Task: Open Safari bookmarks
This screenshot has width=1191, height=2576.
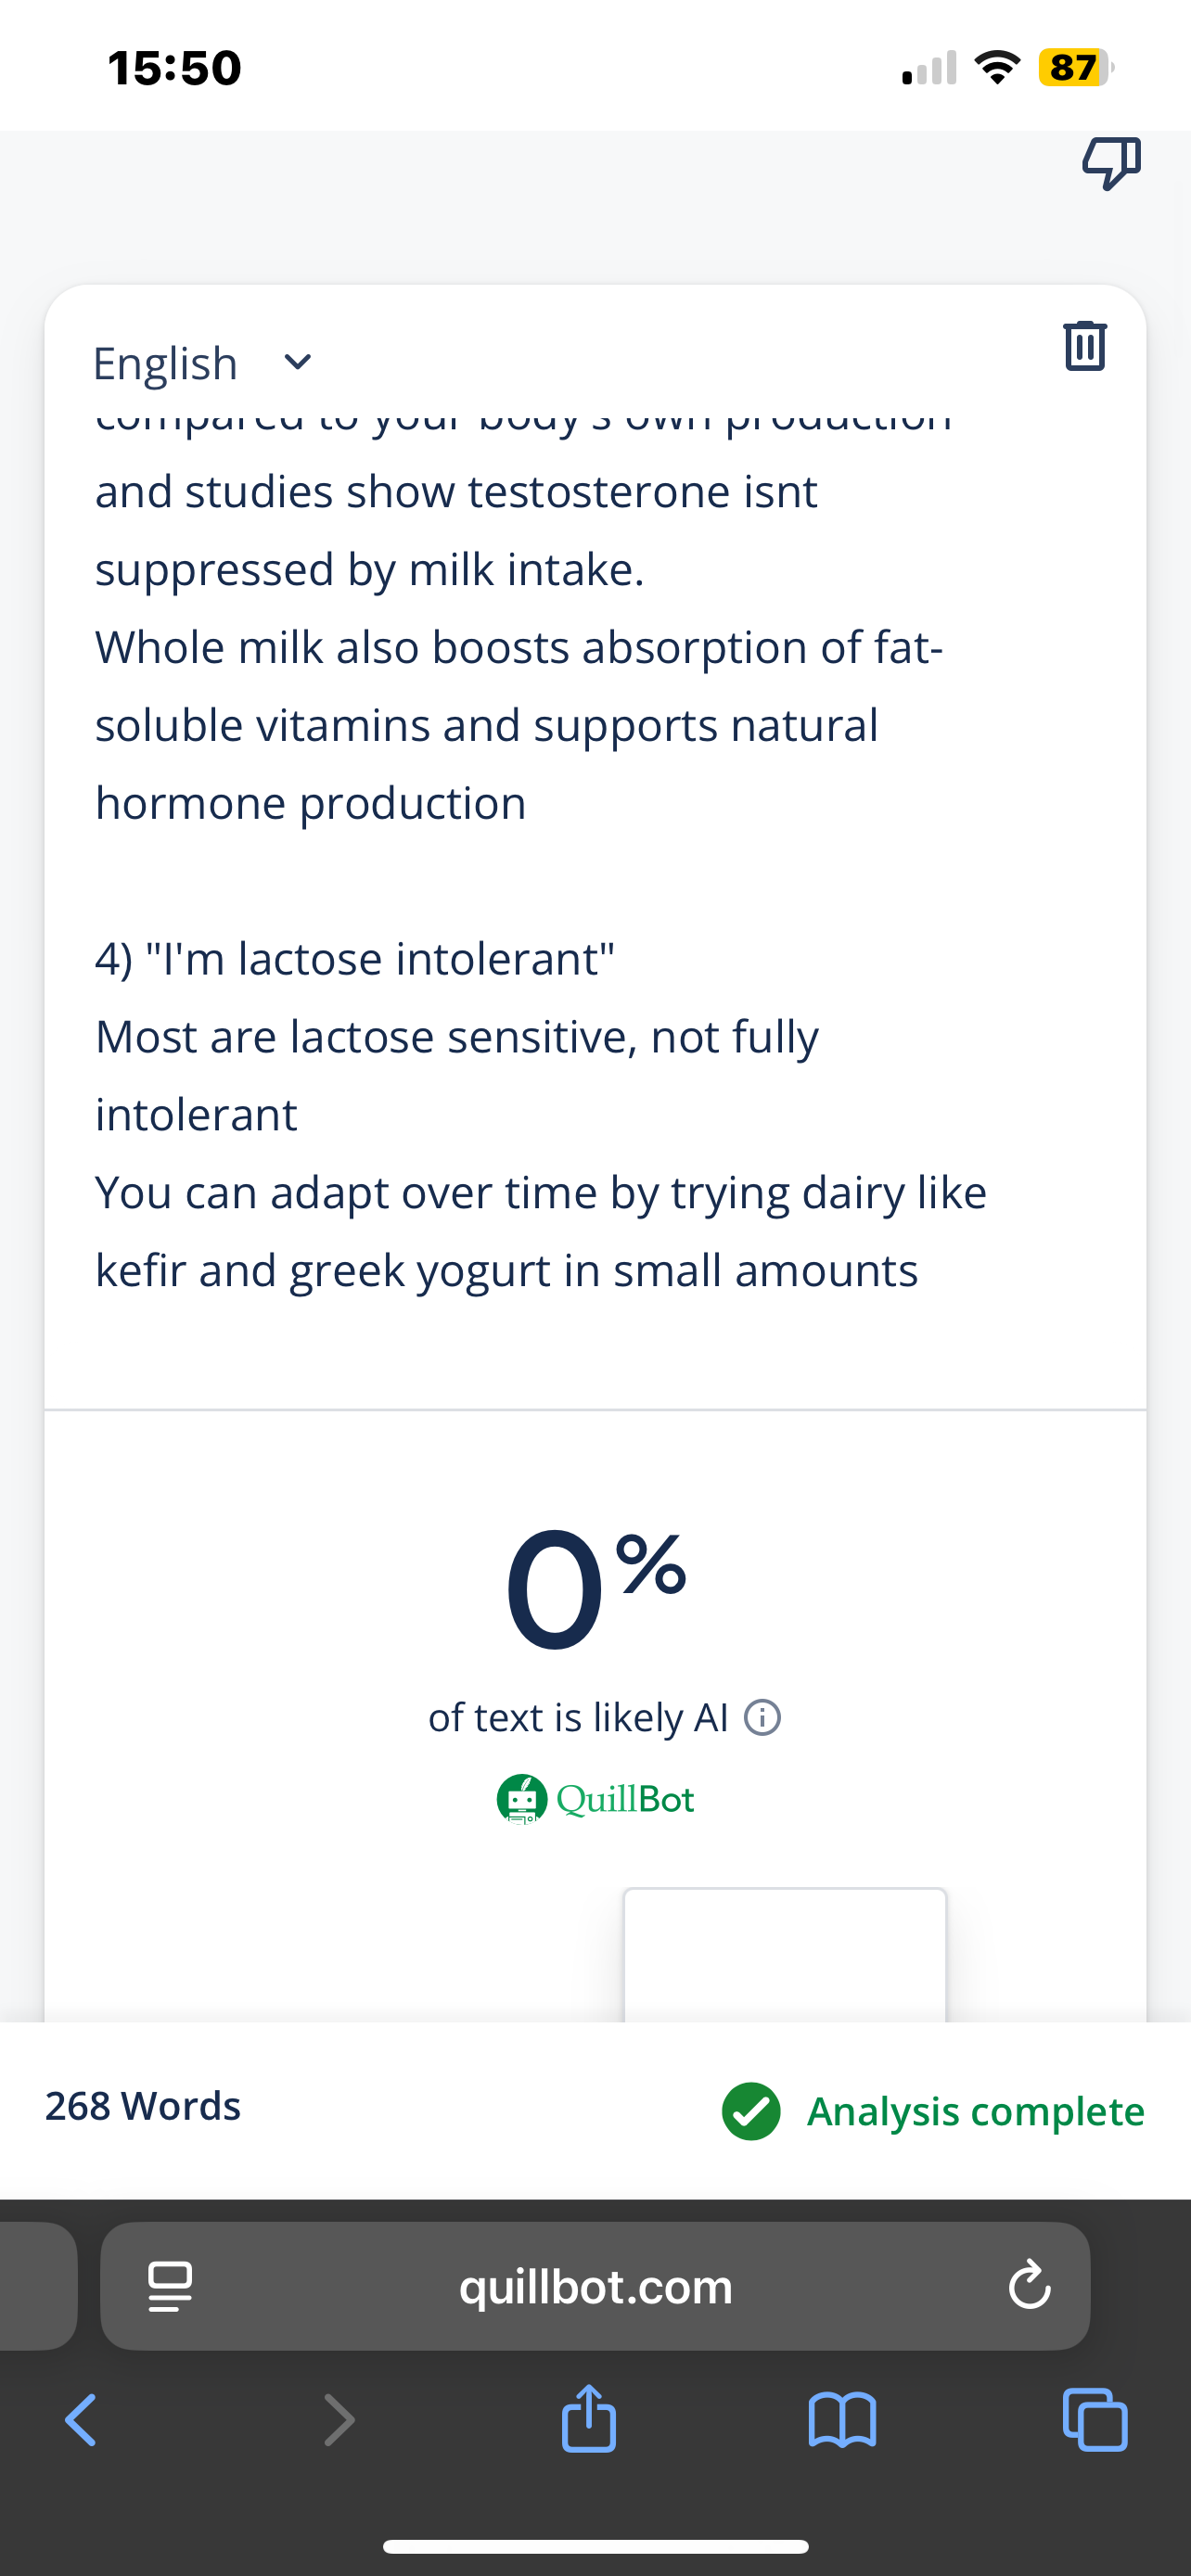Action: tap(842, 2420)
